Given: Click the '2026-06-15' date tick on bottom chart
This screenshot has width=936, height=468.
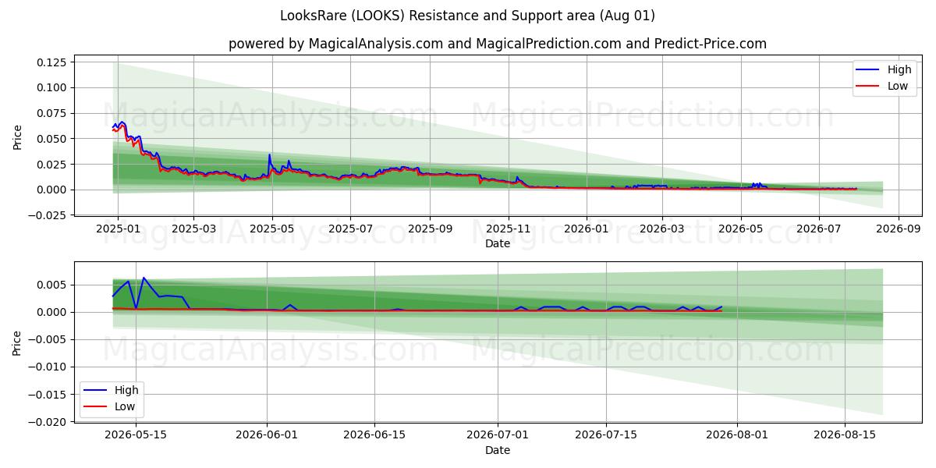Looking at the screenshot, I should pyautogui.click(x=375, y=435).
